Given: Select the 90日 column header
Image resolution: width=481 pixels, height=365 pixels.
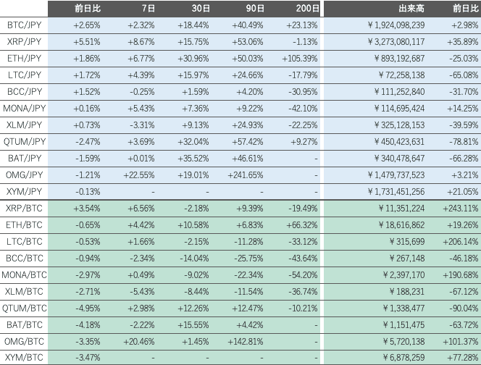Looking at the screenshot, I should pyautogui.click(x=256, y=9).
